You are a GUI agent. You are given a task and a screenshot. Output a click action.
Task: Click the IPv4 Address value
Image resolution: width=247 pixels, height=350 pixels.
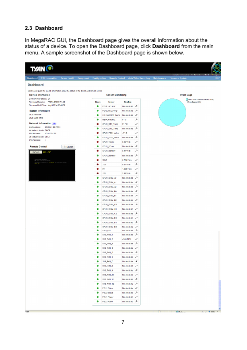coord(51,133)
